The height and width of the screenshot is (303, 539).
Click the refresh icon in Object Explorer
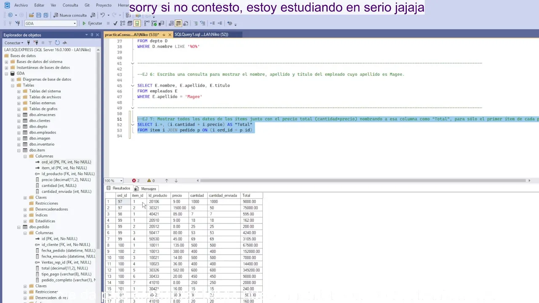[57, 43]
